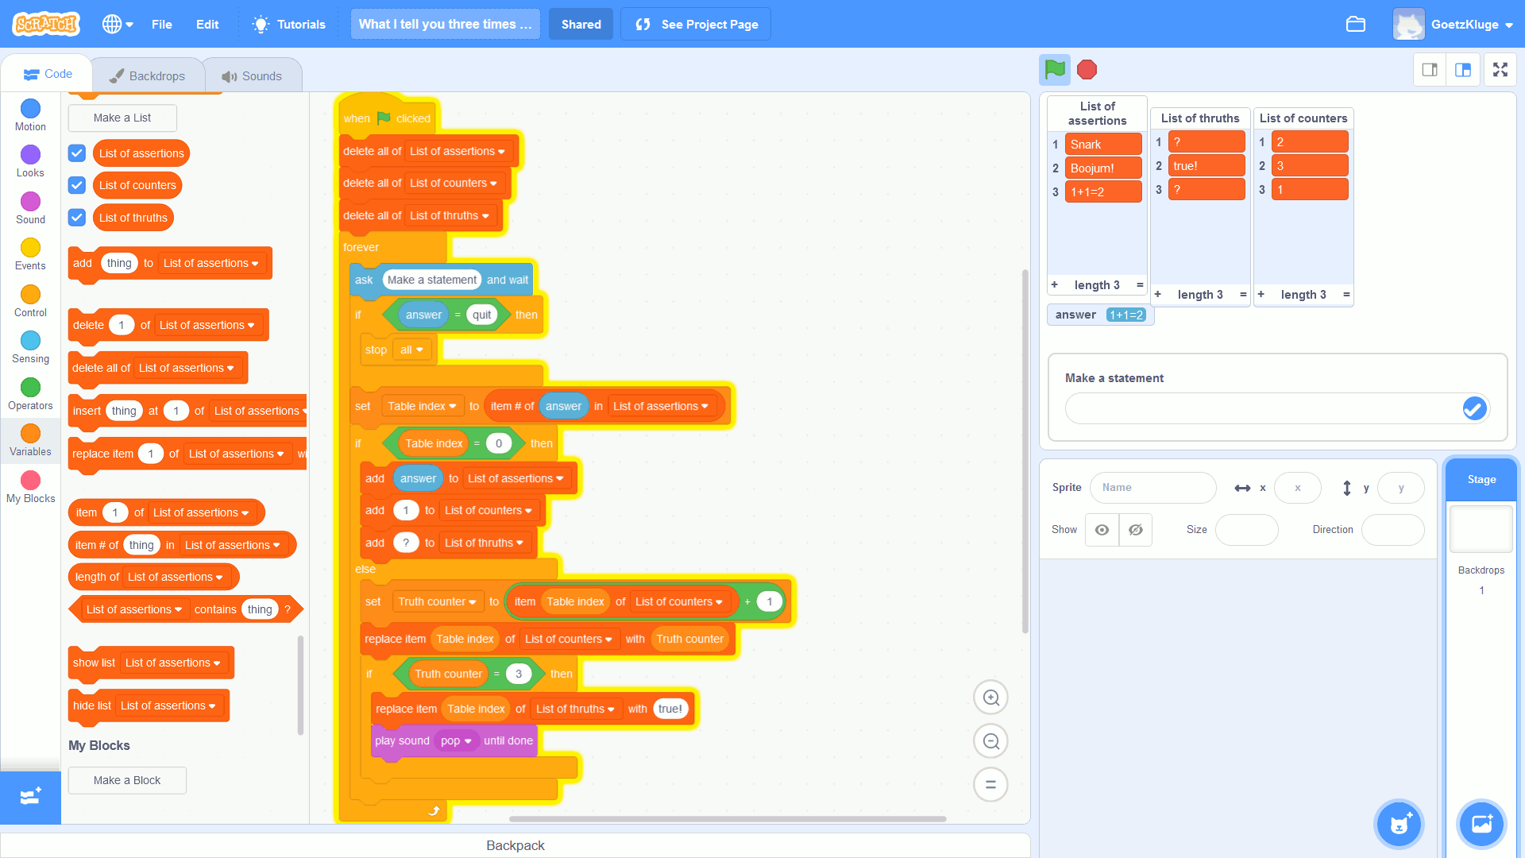Uncheck the List of counters checkbox
The image size is (1525, 858).
click(x=77, y=185)
